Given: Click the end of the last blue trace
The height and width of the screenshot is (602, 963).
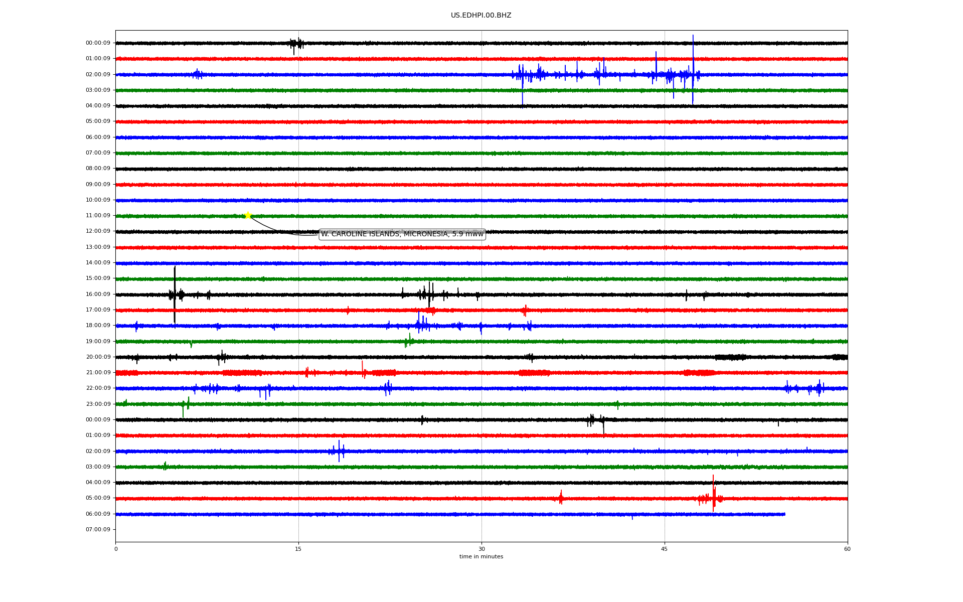Looking at the screenshot, I should click(784, 514).
